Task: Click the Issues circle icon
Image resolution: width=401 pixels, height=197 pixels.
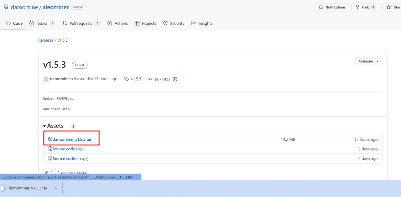Action: [32, 23]
